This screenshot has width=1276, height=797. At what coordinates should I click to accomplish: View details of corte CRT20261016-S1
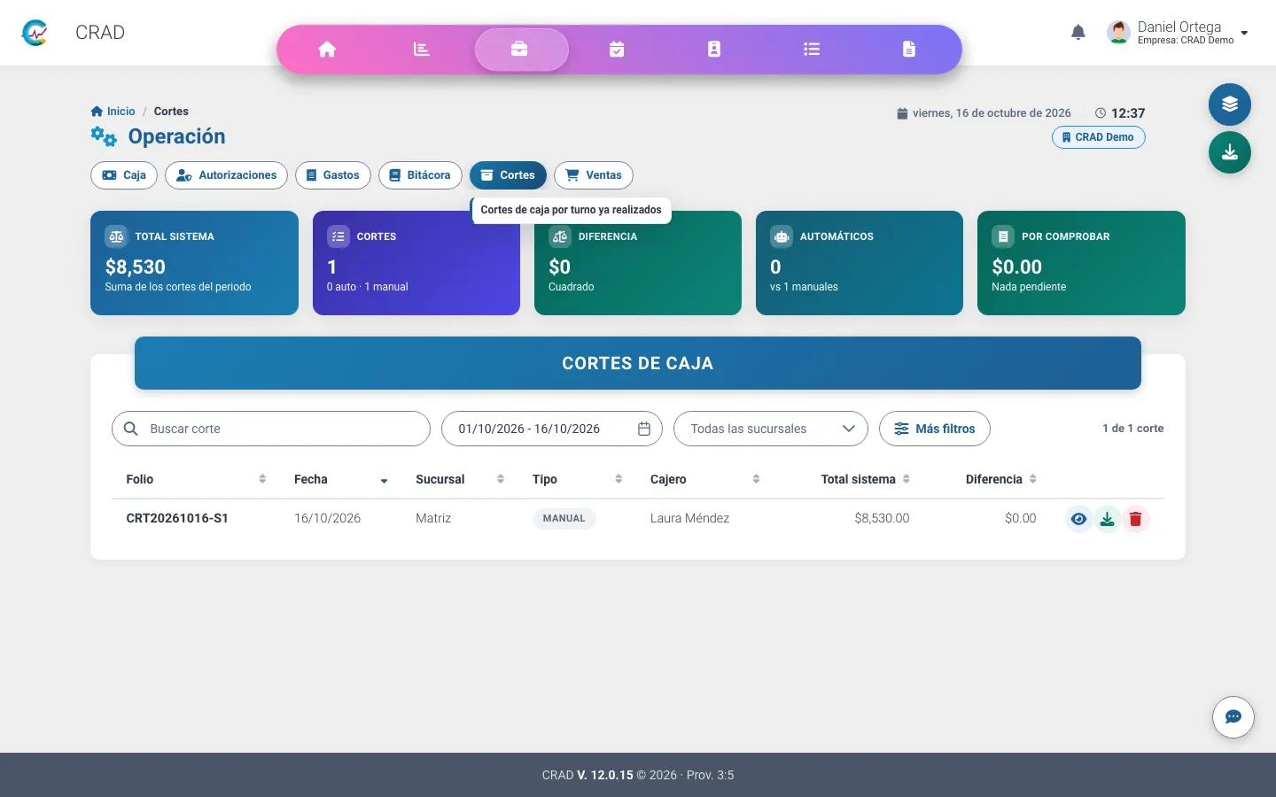tap(1078, 519)
